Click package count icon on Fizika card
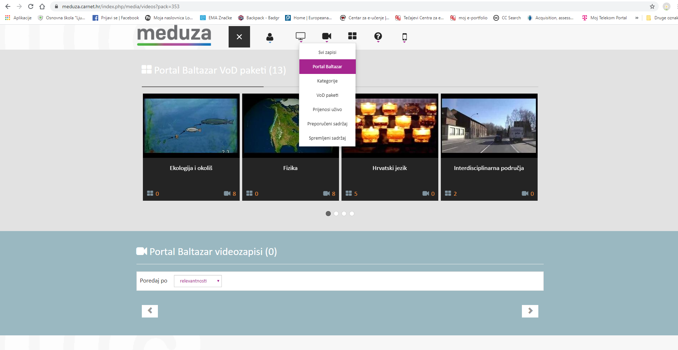The image size is (678, 350). pyautogui.click(x=249, y=193)
